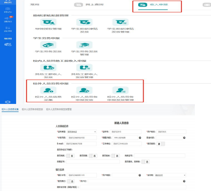Click the 银行卡号 input field
The image size is (211, 191).
pyautogui.click(x=82, y=175)
